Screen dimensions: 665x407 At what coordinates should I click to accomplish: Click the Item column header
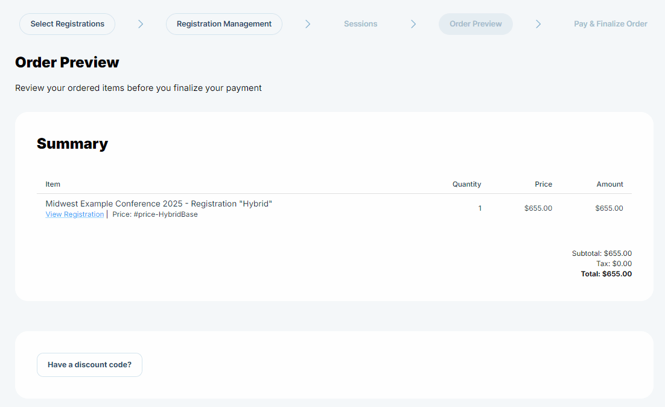point(53,184)
